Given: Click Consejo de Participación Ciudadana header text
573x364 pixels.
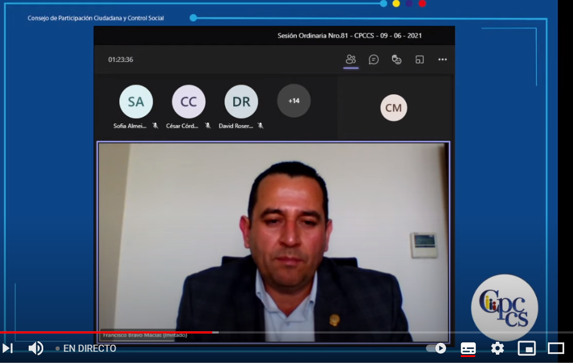Looking at the screenshot, I should point(96,18).
